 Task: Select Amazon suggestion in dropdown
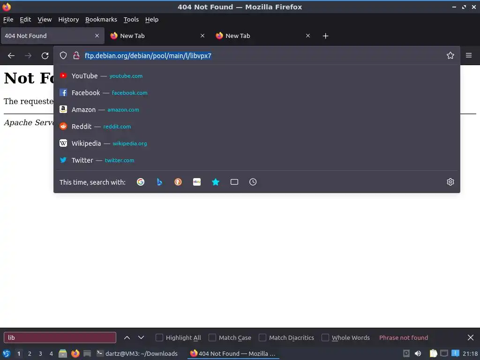point(256,110)
